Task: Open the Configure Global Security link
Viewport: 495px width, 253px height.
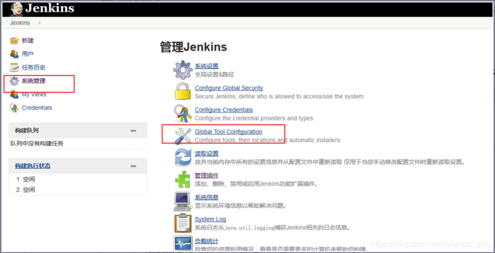Action: 229,88
